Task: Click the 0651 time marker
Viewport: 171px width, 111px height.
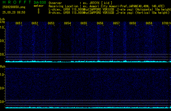Action: click(18, 23)
